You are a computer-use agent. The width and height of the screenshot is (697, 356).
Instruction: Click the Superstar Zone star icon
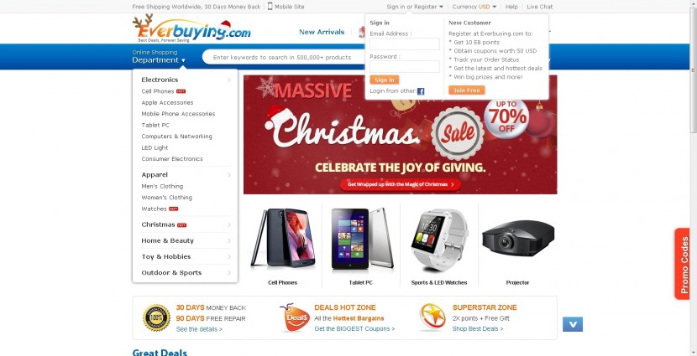click(x=432, y=317)
